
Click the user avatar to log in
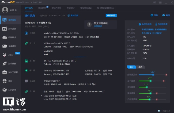point(5,10)
